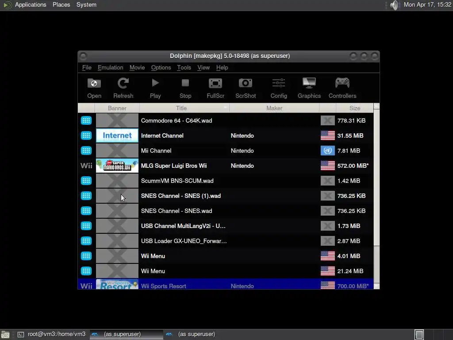This screenshot has width=453, height=340.
Task: Open Graphics settings
Action: [309, 88]
